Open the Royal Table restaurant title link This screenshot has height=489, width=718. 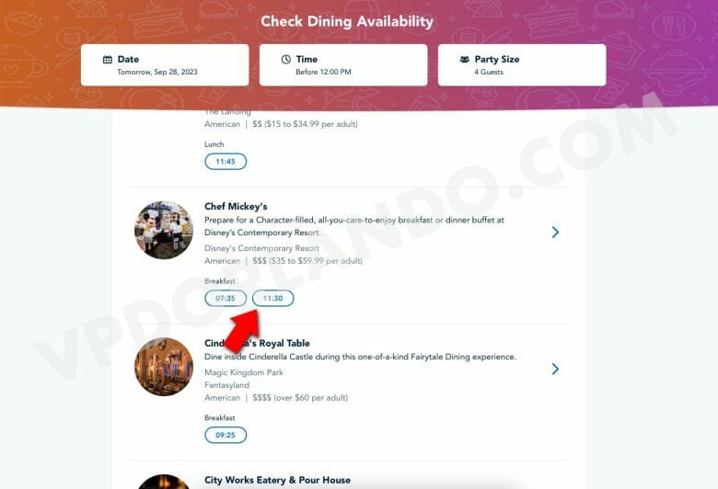point(258,343)
